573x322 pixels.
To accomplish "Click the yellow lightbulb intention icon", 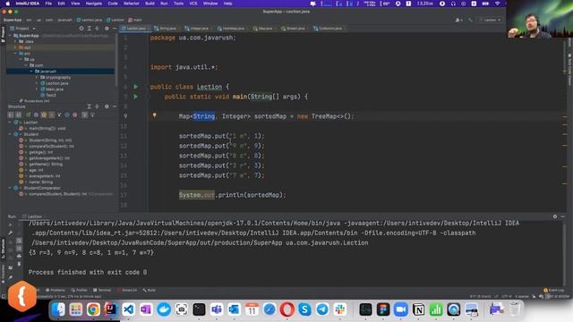I will pos(154,115).
